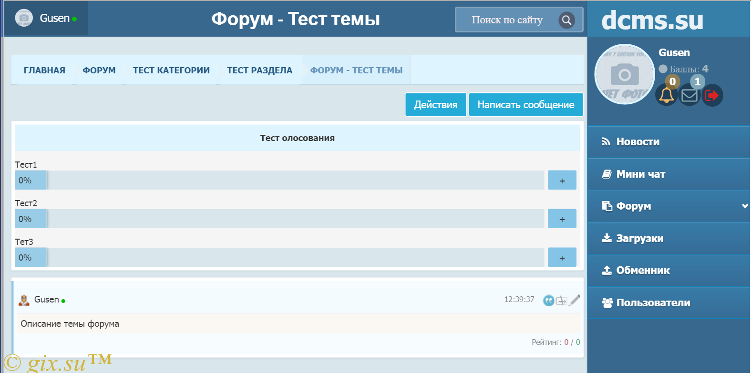Go to ФОРУМ breadcrumb
This screenshot has height=373, width=751.
click(99, 71)
